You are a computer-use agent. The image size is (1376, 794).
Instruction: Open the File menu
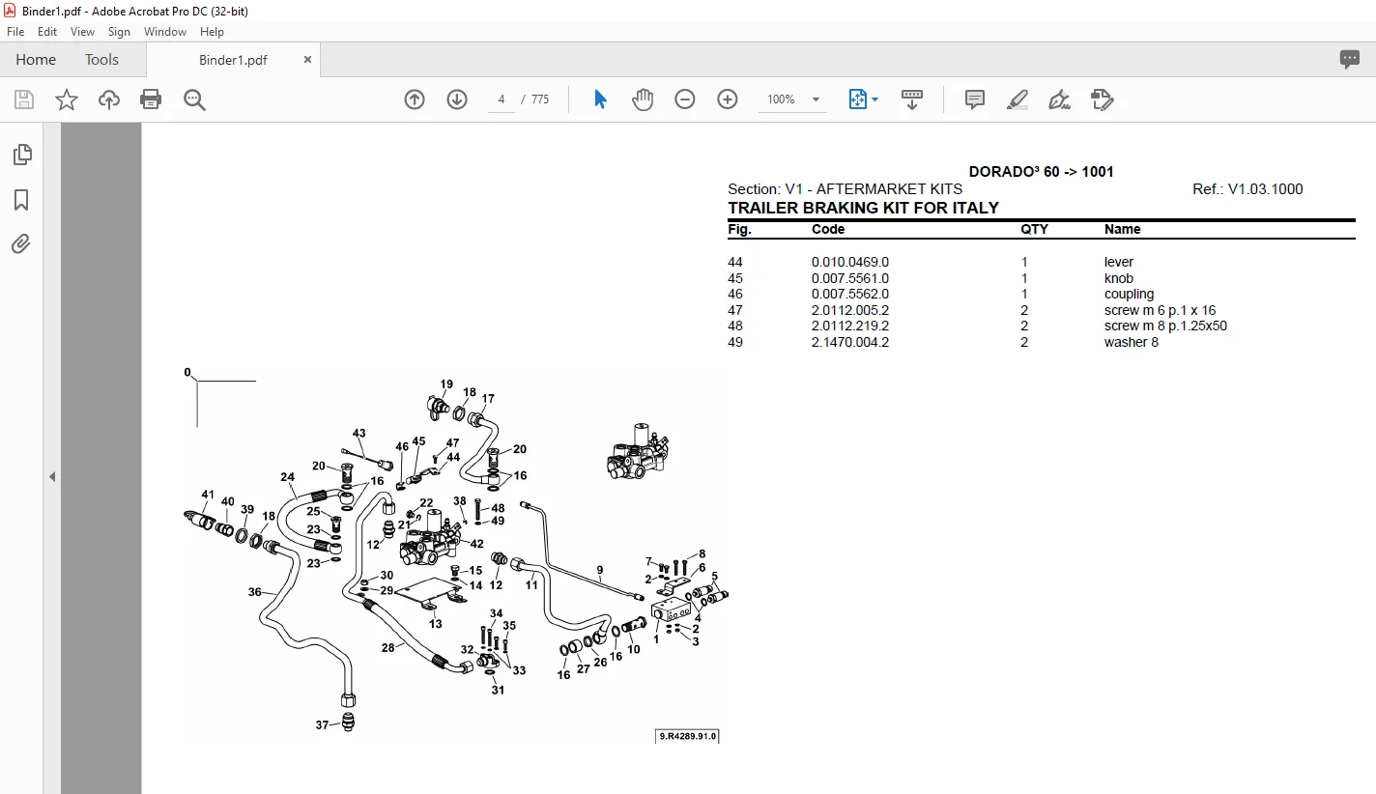pyautogui.click(x=15, y=32)
